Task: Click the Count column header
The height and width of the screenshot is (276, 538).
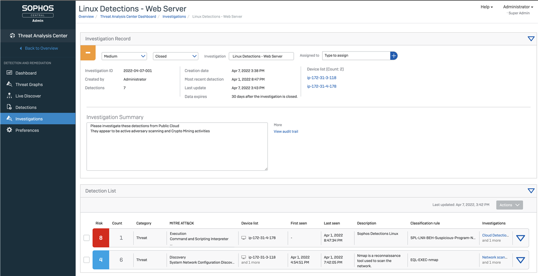Action: [x=117, y=223]
